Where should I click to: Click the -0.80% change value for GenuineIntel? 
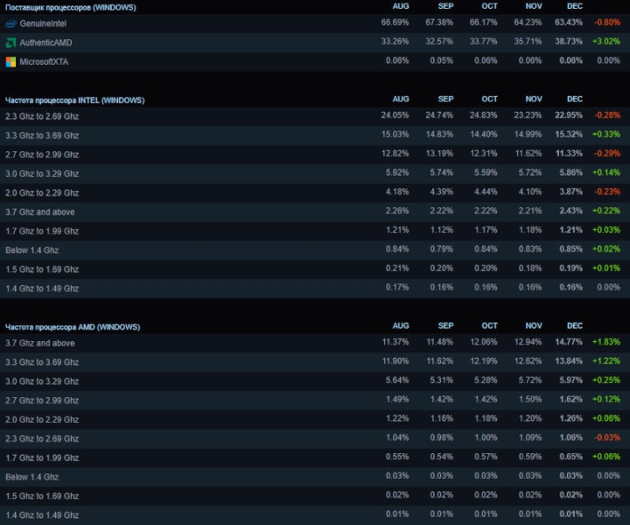point(606,24)
